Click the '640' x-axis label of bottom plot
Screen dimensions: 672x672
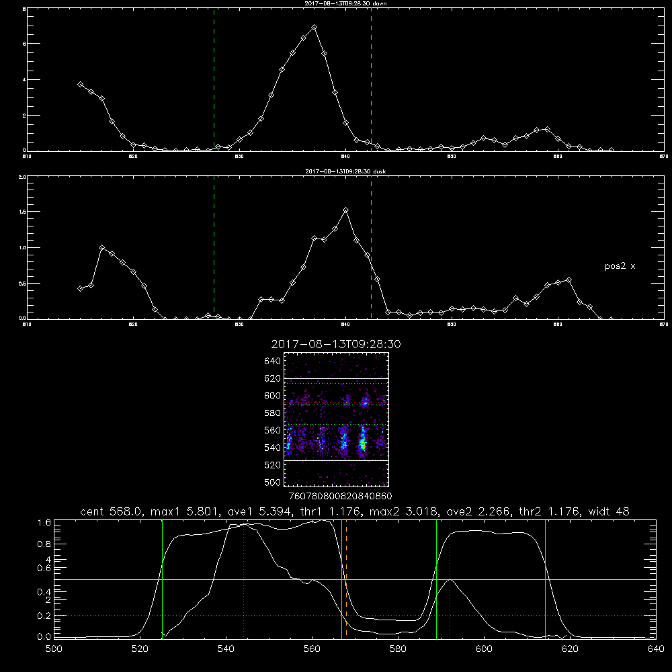click(x=656, y=649)
